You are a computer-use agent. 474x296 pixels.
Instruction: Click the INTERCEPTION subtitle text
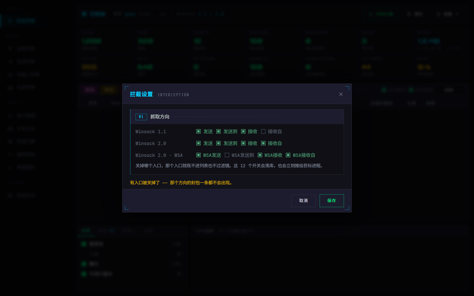click(x=173, y=95)
